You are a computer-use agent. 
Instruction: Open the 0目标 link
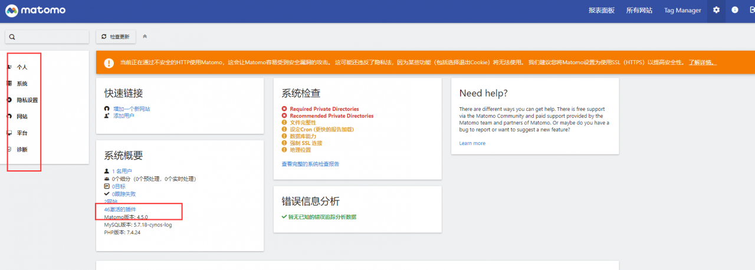coord(119,186)
